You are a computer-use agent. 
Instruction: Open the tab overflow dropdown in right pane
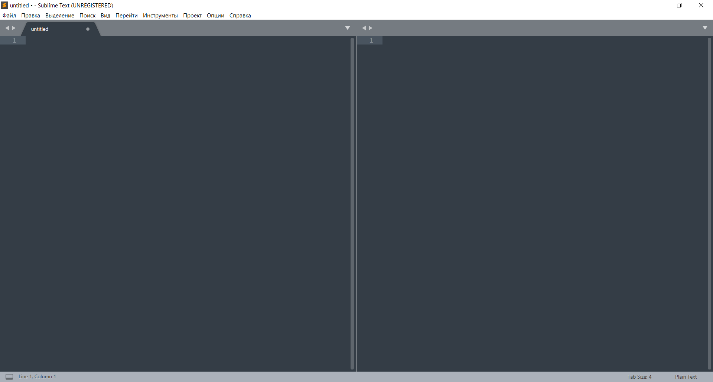704,27
